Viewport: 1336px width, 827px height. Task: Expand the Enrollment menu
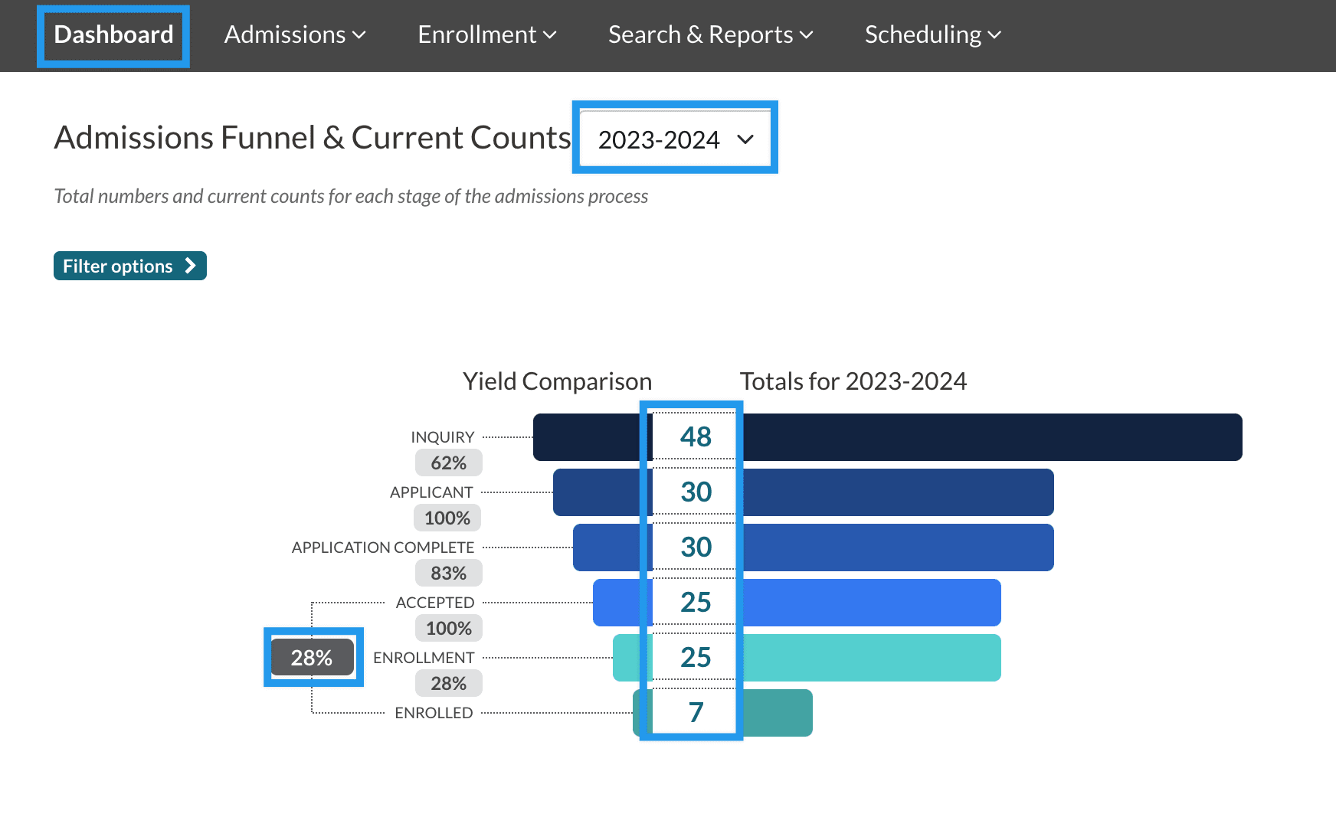click(486, 34)
